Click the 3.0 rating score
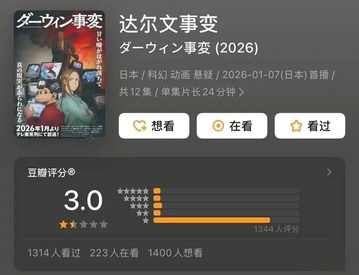The width and height of the screenshot is (359, 275). 83,201
